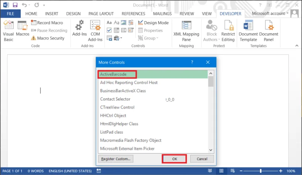Insert Plain Text content control
The height and width of the screenshot is (175, 302).
click(x=116, y=23)
